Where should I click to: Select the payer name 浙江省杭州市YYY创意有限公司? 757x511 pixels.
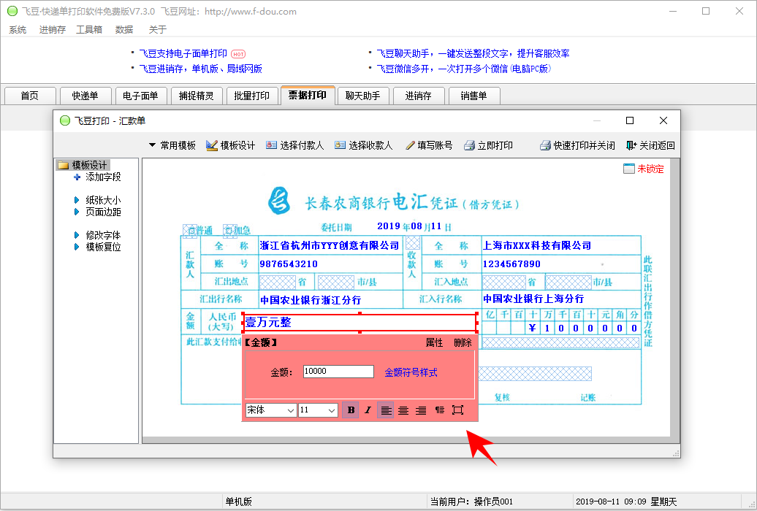330,245
